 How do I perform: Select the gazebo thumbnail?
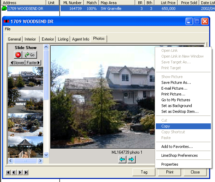pyautogui.click(x=25, y=147)
